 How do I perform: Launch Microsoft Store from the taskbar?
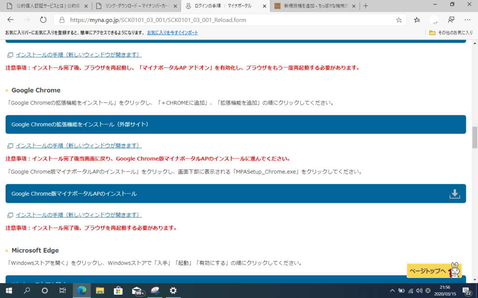(x=118, y=291)
